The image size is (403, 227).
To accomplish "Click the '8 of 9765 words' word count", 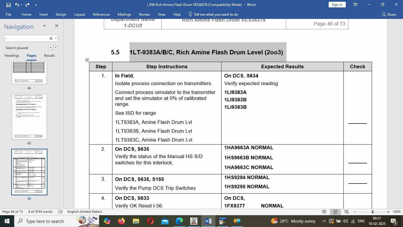I will point(40,212).
